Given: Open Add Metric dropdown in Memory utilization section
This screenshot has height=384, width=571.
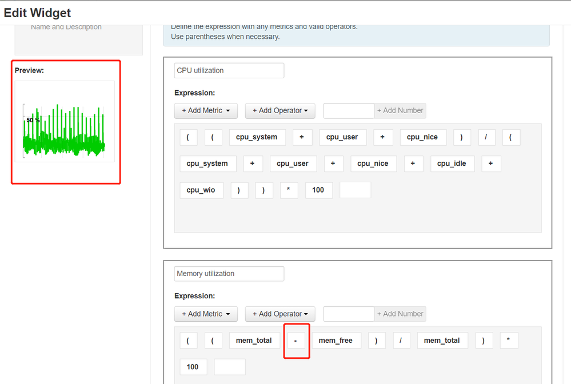Looking at the screenshot, I should point(206,314).
